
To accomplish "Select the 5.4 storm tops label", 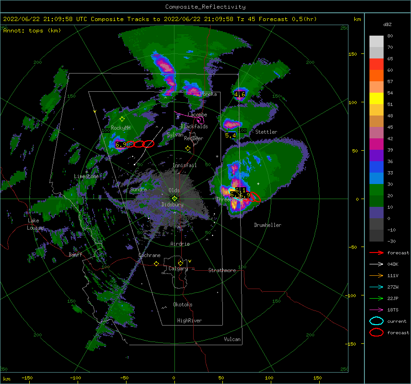I will pos(231,136).
